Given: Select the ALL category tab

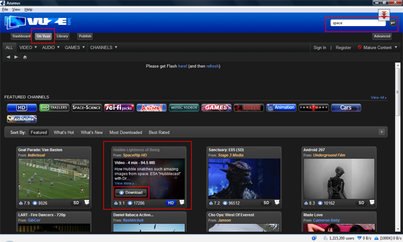Looking at the screenshot, I should click(x=9, y=48).
